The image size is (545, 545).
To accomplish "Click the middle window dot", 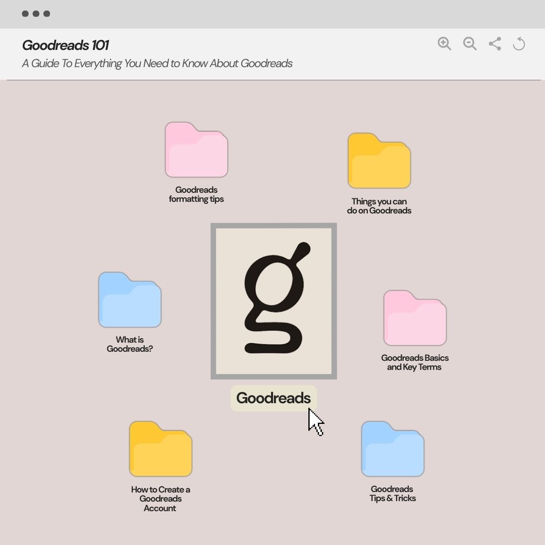I will pos(36,14).
